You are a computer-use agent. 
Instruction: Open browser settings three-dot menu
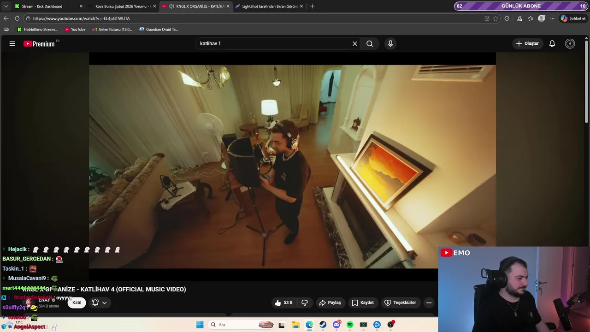click(553, 18)
